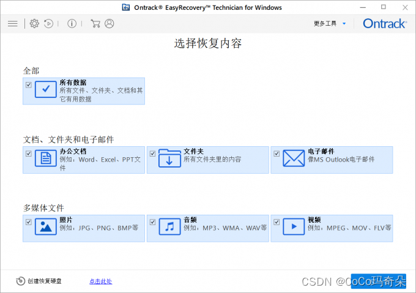Click the 选择恢复内容 page heading

[208, 43]
